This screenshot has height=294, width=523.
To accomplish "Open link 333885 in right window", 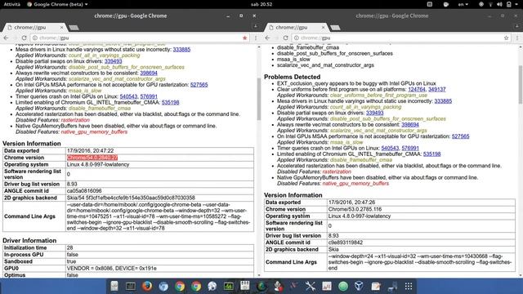I will (443, 101).
